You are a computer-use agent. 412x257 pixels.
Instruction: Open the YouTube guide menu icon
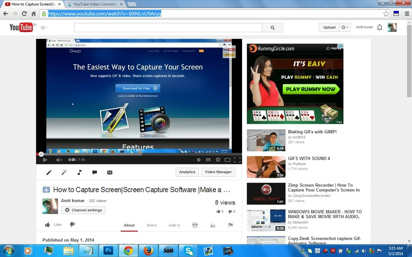(44, 27)
